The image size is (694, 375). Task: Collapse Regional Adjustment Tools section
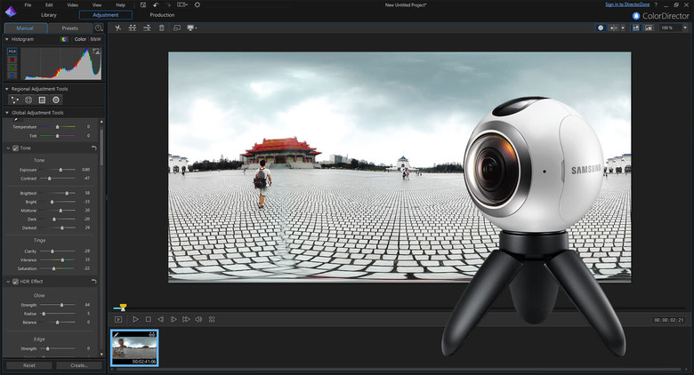coord(8,89)
